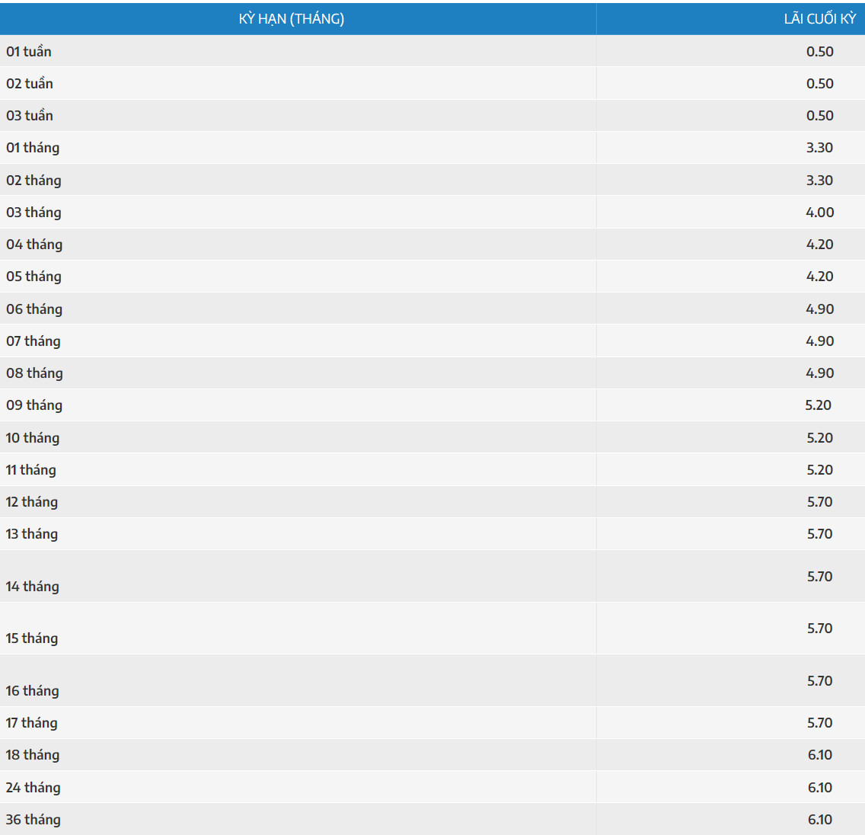Select the "09 tháng" term cell
The width and height of the screenshot is (865, 835).
pos(34,405)
